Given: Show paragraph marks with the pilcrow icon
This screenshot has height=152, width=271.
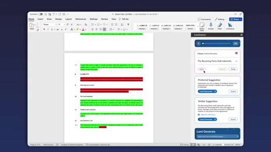Looking at the screenshot, I should click(128, 24).
